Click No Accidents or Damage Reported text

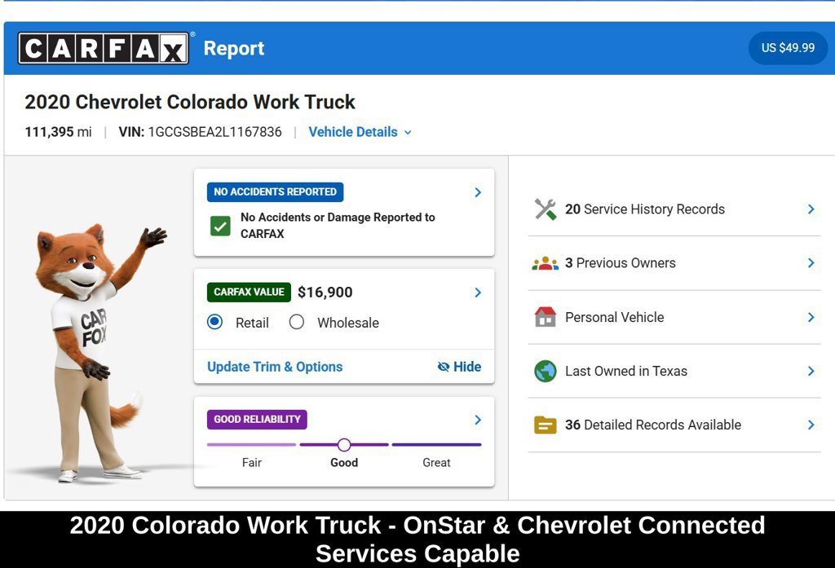tap(338, 225)
